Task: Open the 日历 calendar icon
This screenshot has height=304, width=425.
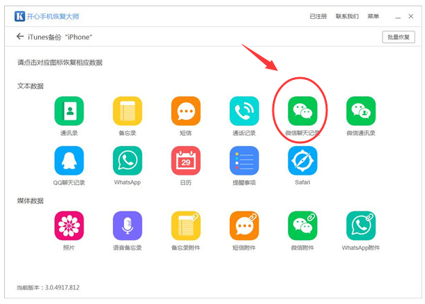Action: tap(186, 161)
